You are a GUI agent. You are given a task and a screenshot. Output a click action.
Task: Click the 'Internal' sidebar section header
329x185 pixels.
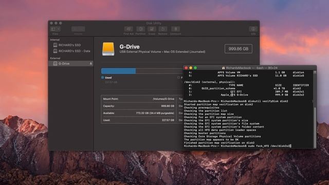coord(55,40)
